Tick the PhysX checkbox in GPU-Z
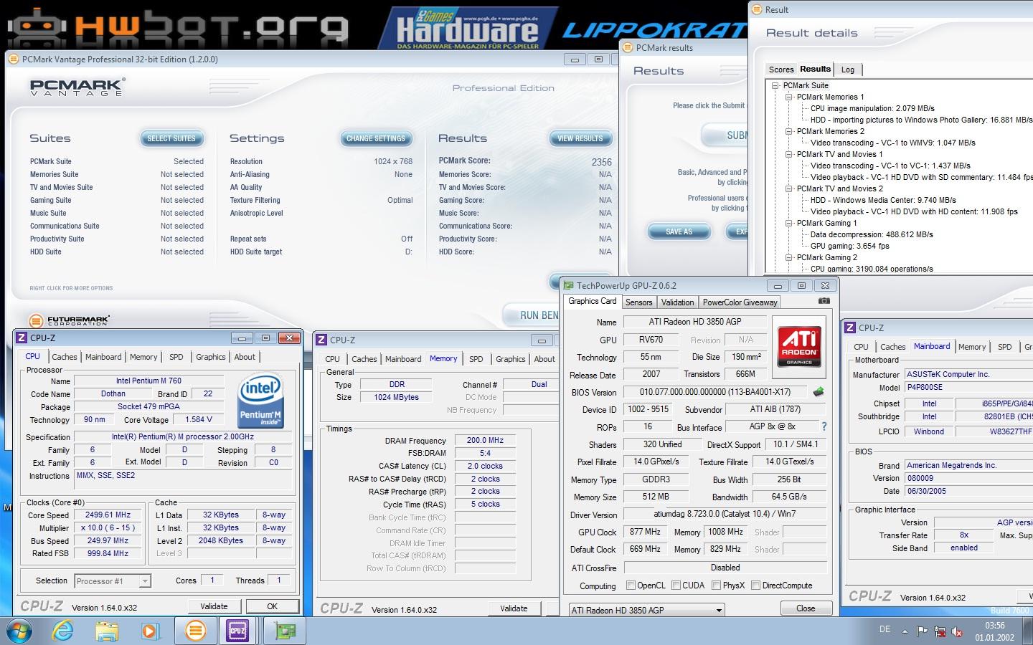 pos(716,586)
